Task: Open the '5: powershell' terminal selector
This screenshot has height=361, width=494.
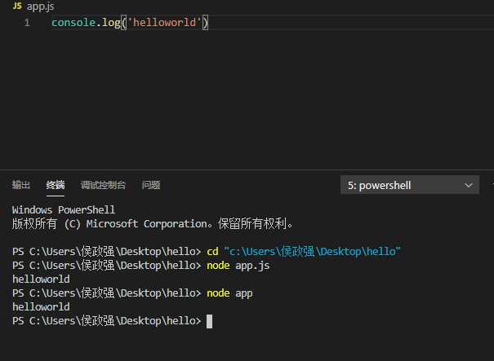Action: [400, 185]
